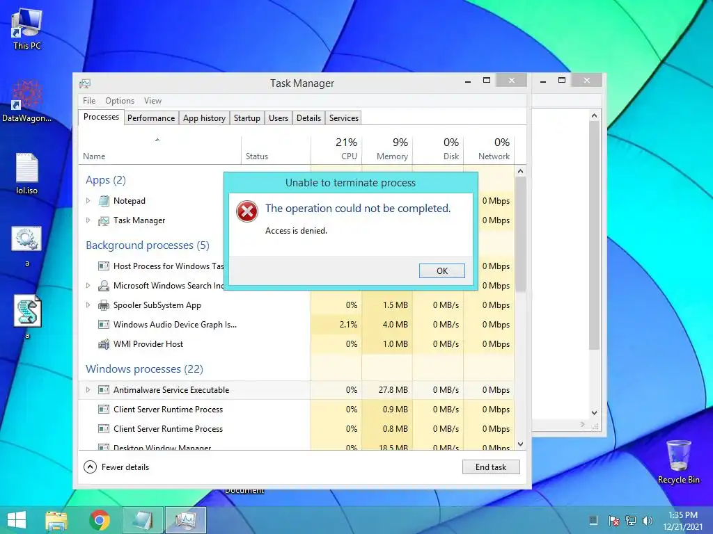Select script file named a on desktop
Screen dimensions: 713x534
pos(27,317)
